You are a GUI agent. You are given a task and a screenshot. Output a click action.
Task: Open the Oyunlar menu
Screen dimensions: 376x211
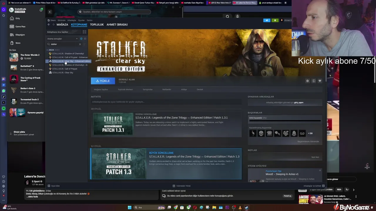[x=81, y=20]
